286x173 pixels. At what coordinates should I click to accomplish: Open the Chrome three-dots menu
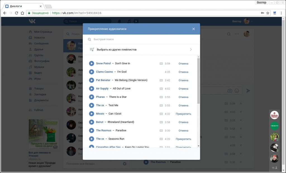(281, 13)
